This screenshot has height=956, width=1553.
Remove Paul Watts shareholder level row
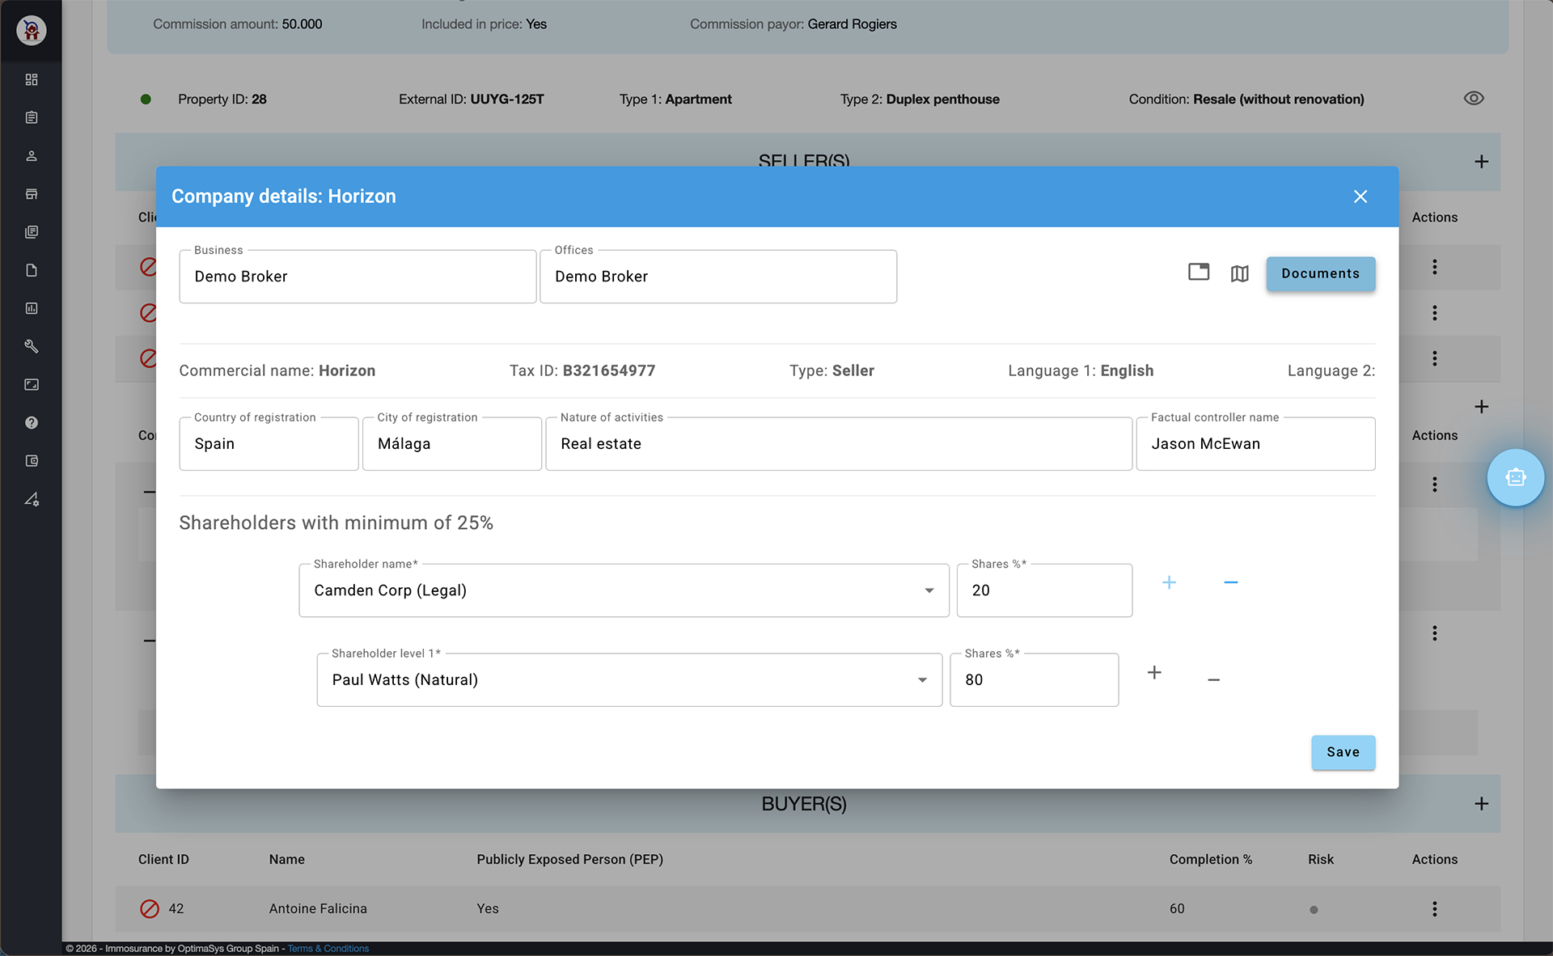(1213, 680)
